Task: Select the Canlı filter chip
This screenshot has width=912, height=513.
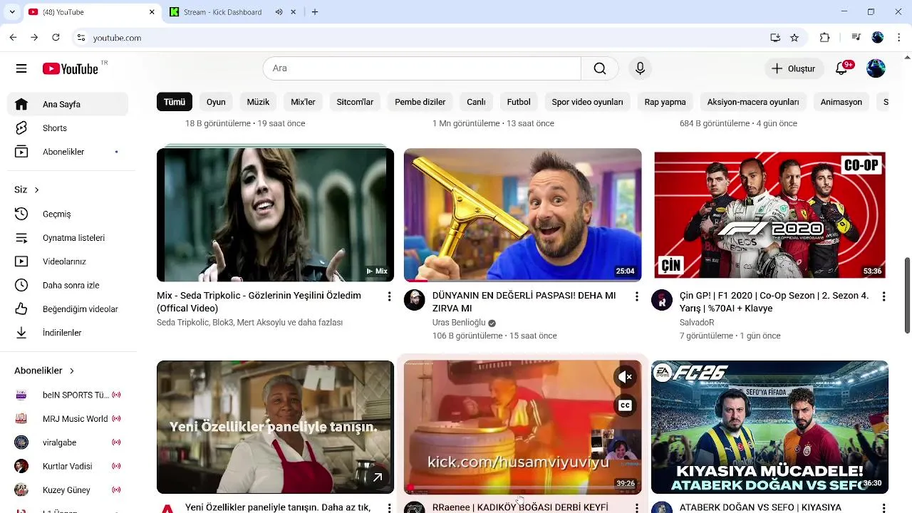Action: (x=476, y=102)
